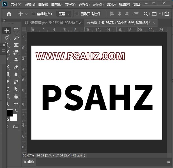Align horizontal centers

(119, 14)
